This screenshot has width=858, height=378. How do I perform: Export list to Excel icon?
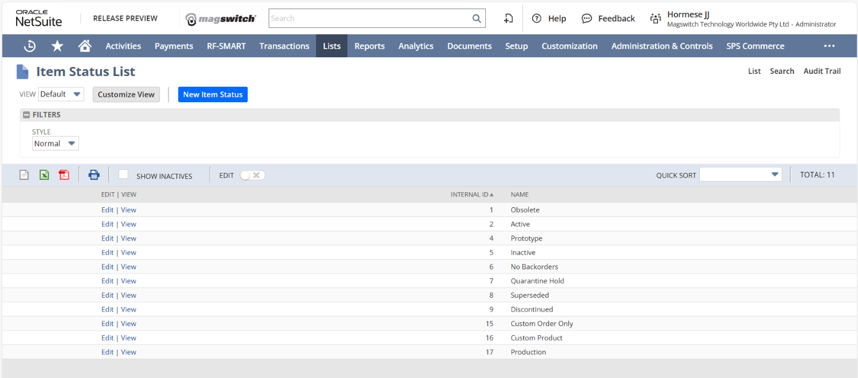pos(44,175)
